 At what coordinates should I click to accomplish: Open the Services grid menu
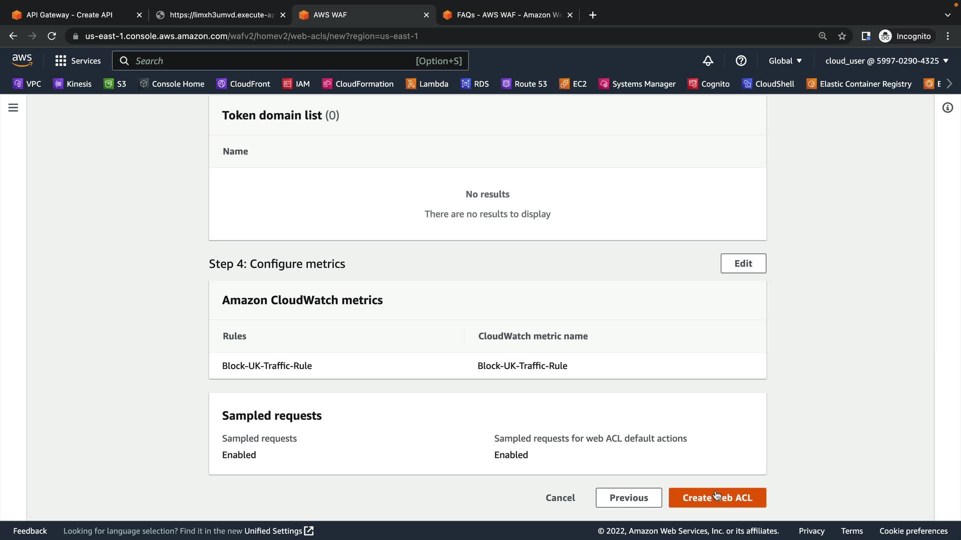click(78, 61)
